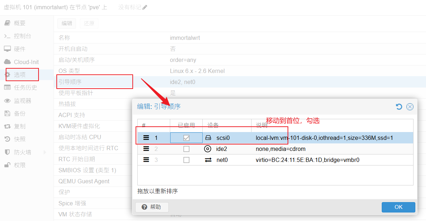Select the VM 状态存储 row
Screen dimensions: 426x221
pyautogui.click(x=93, y=214)
